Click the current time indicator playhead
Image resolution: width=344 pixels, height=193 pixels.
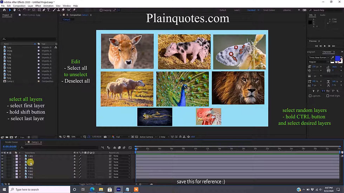coord(136,149)
